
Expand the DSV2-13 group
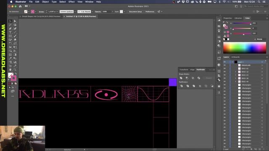click(236, 75)
